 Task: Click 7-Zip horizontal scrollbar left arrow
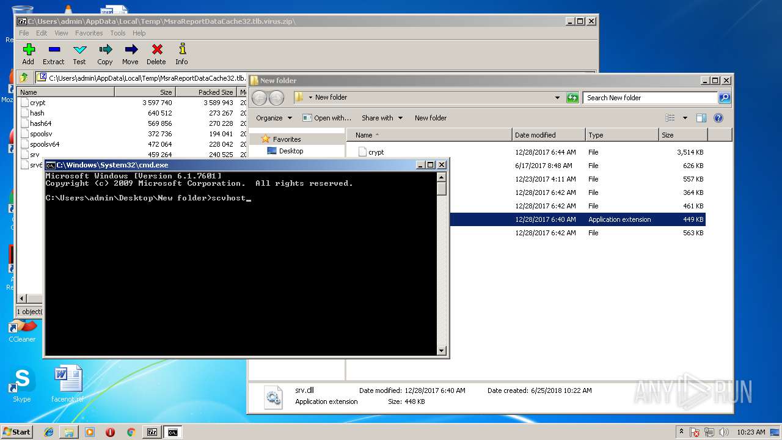click(x=22, y=298)
